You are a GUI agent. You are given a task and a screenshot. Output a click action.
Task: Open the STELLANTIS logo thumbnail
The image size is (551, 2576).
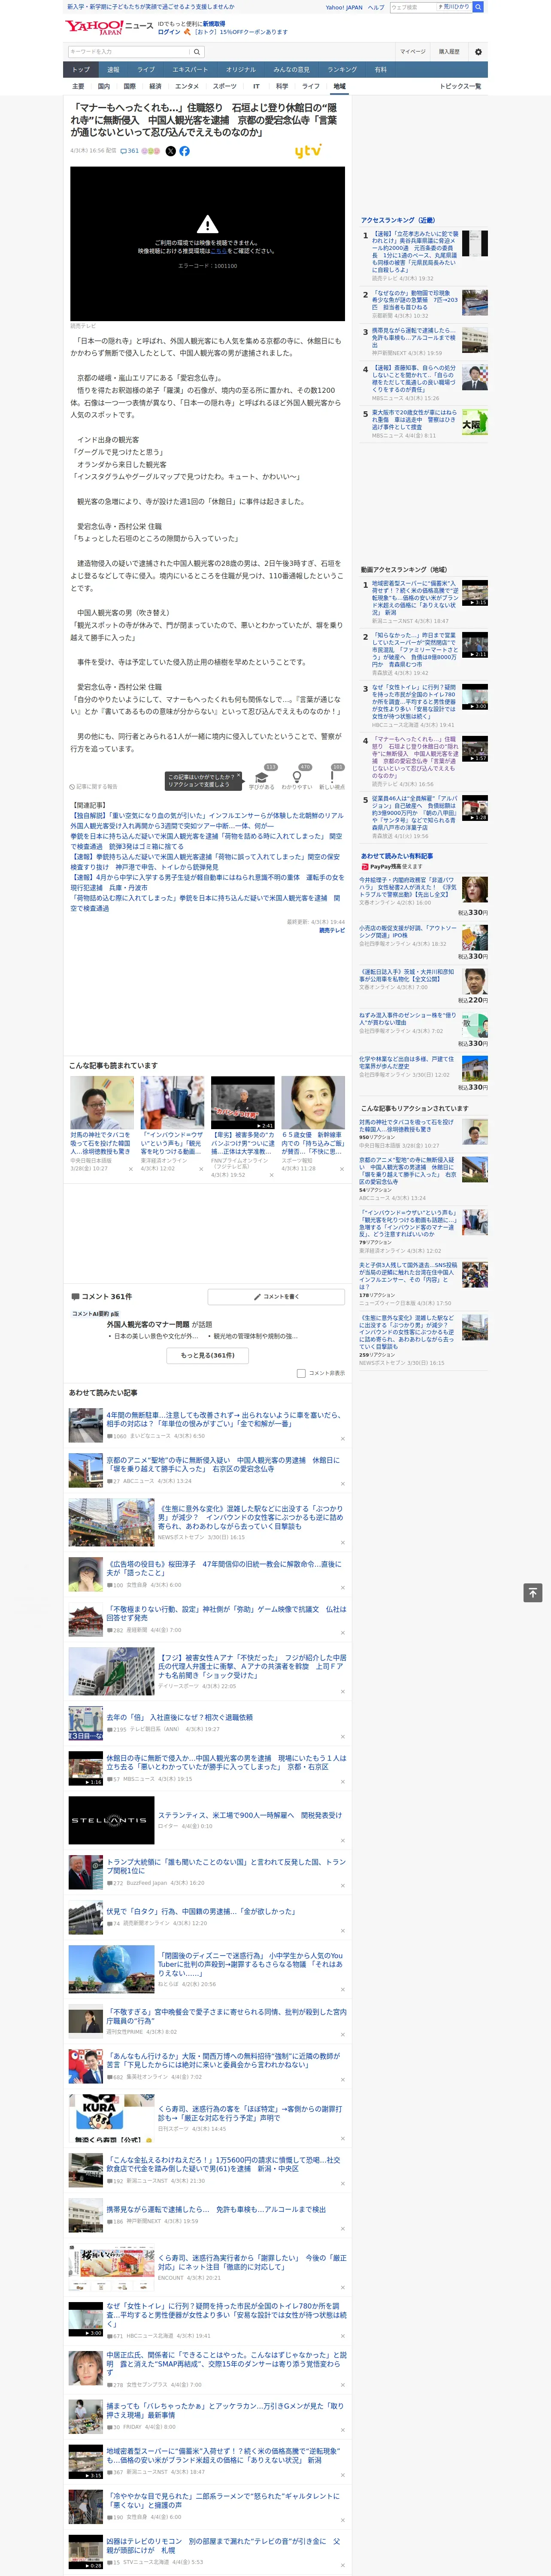pyautogui.click(x=111, y=1820)
